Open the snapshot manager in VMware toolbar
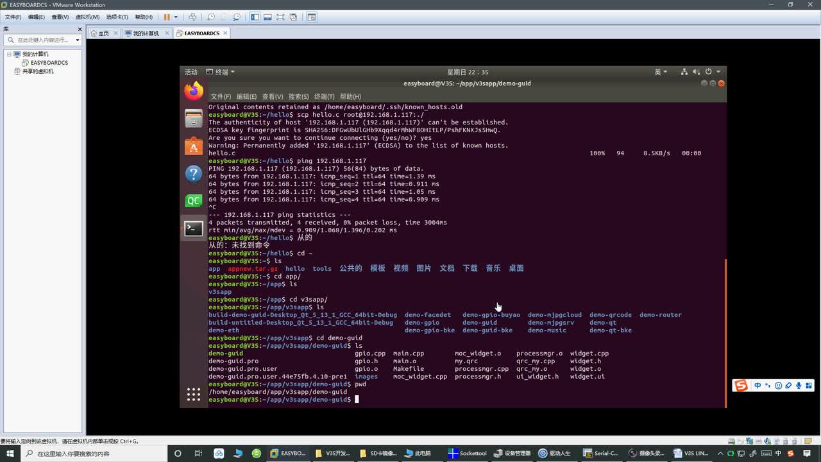Viewport: 821px width, 462px height. [x=237, y=17]
